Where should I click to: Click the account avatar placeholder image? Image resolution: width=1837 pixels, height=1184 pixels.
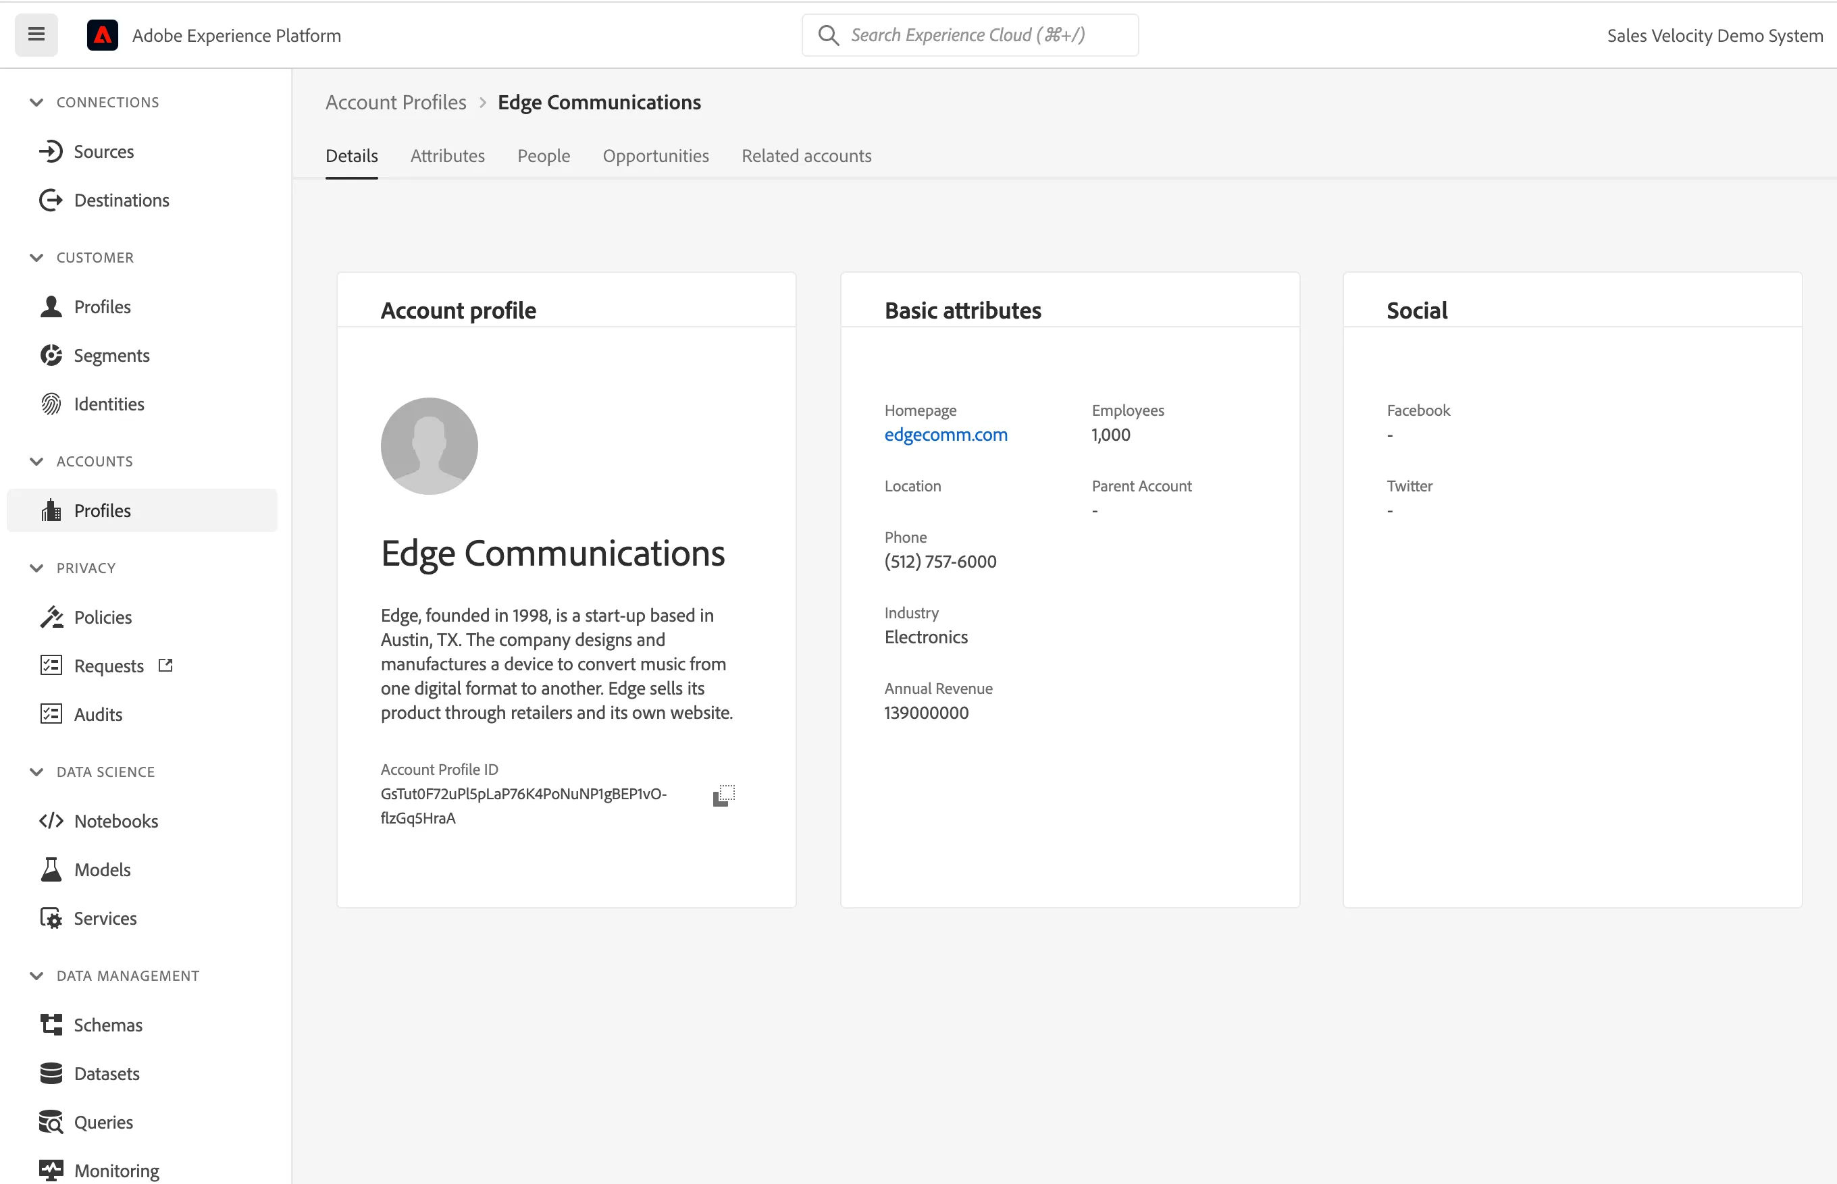coord(430,446)
